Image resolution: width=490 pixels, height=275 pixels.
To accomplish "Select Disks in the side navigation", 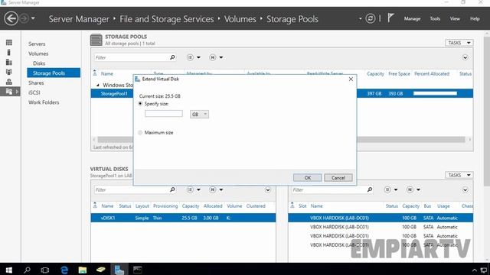I will 39,63.
